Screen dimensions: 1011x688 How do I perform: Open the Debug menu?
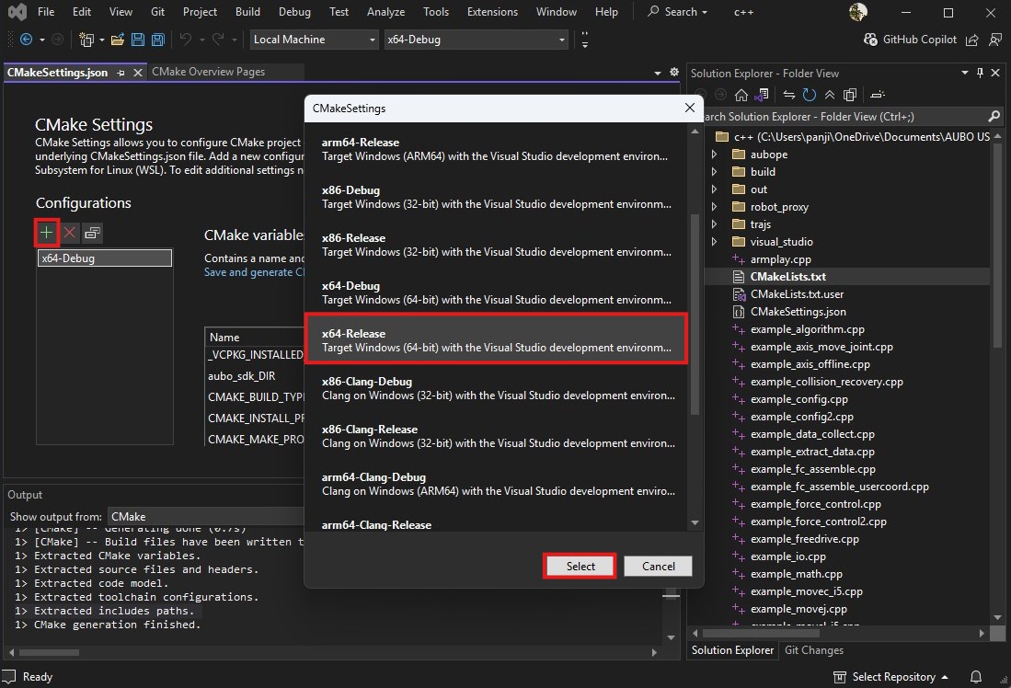click(x=294, y=12)
